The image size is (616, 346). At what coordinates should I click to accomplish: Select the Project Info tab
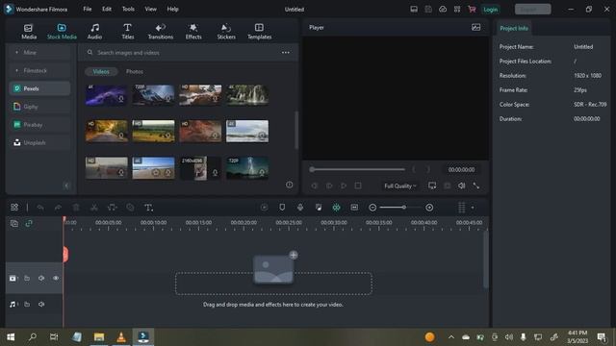[x=514, y=28]
